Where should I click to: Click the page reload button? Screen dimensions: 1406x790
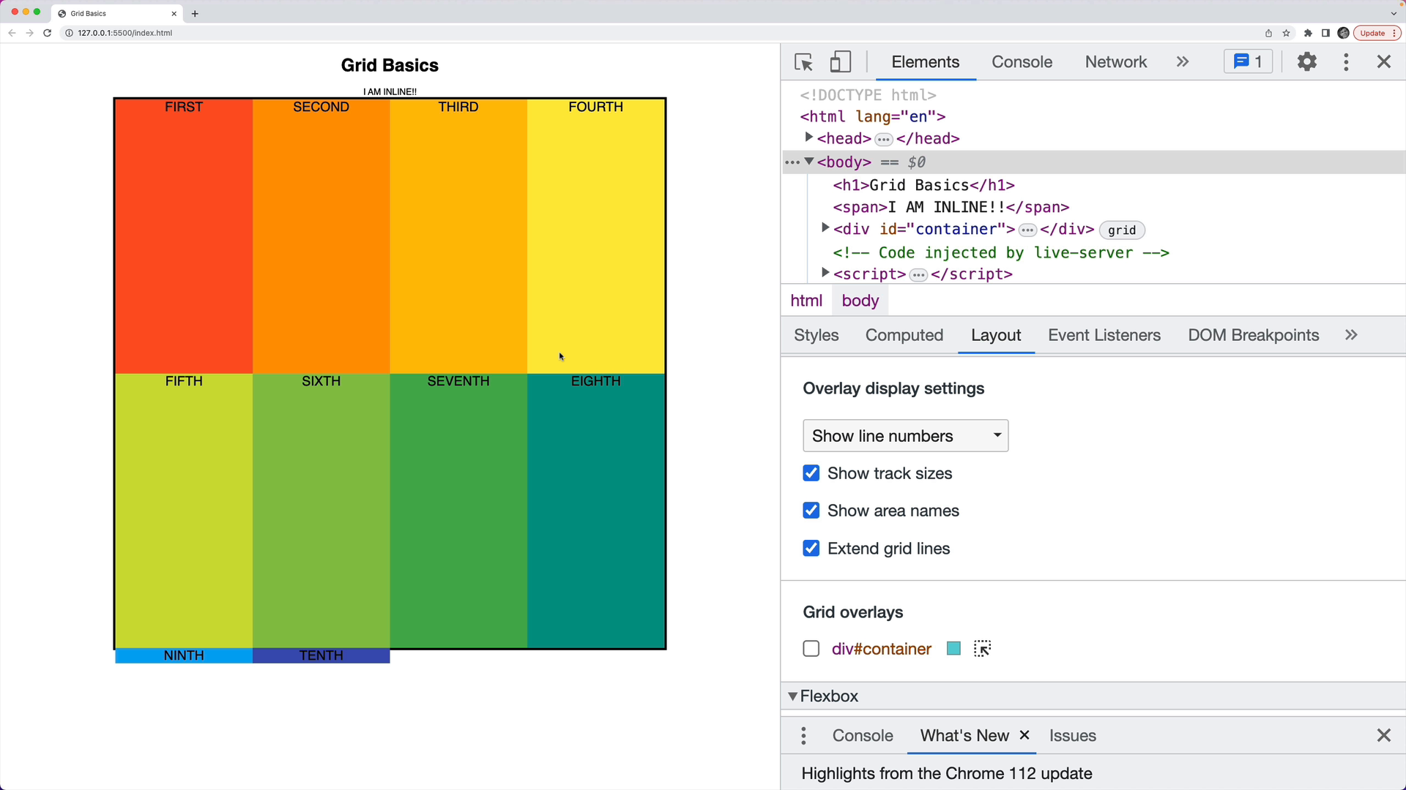click(x=47, y=33)
